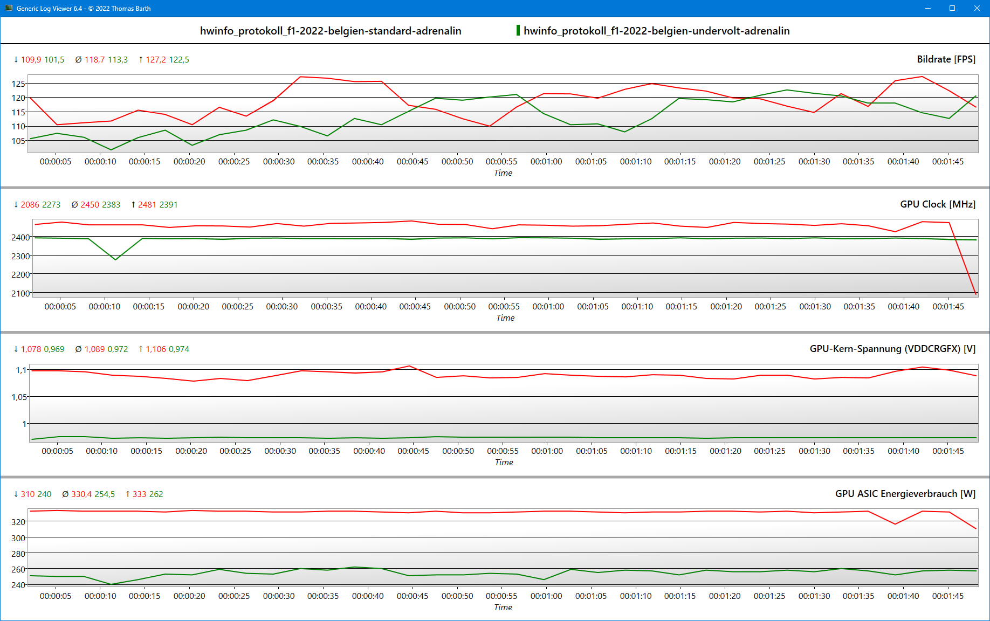Toggle the green minimum value 2273 in GPU Clock stats

(x=53, y=205)
